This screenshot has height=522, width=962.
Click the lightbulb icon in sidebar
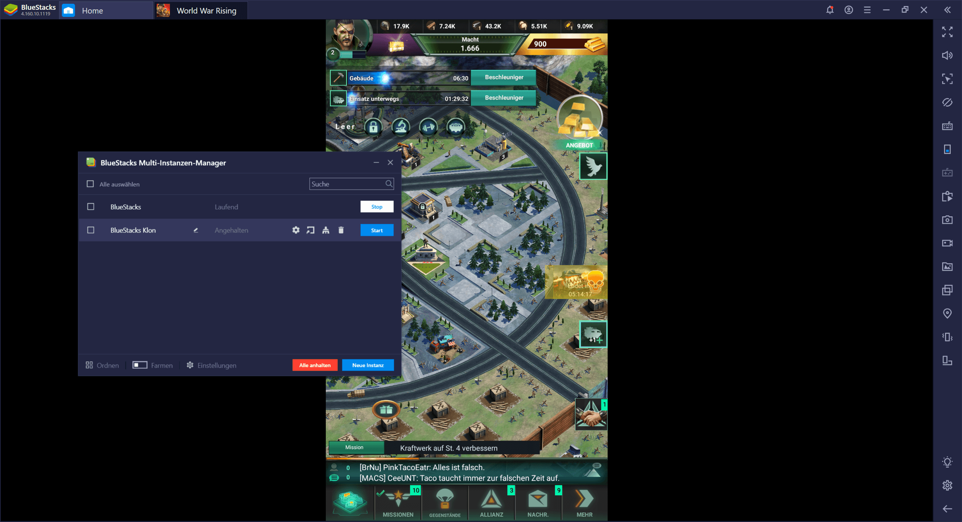[x=947, y=462]
